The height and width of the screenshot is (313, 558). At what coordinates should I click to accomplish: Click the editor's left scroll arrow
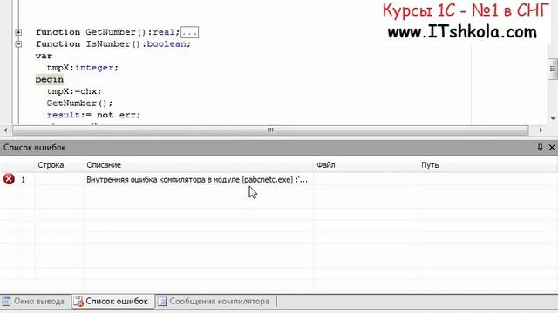click(6, 130)
